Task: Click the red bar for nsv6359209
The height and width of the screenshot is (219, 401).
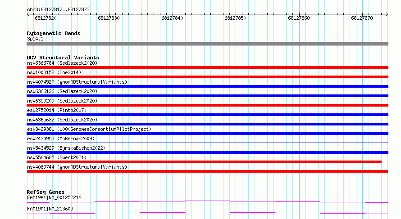Action: pyautogui.click(x=207, y=105)
